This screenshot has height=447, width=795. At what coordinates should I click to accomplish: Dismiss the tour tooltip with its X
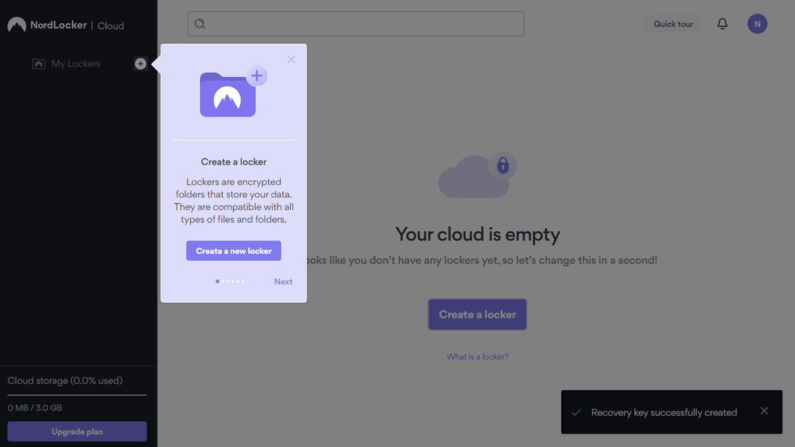291,59
